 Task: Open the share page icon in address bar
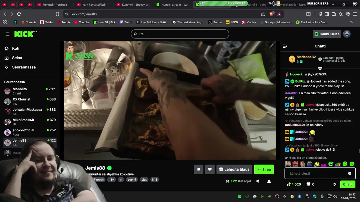[263, 14]
